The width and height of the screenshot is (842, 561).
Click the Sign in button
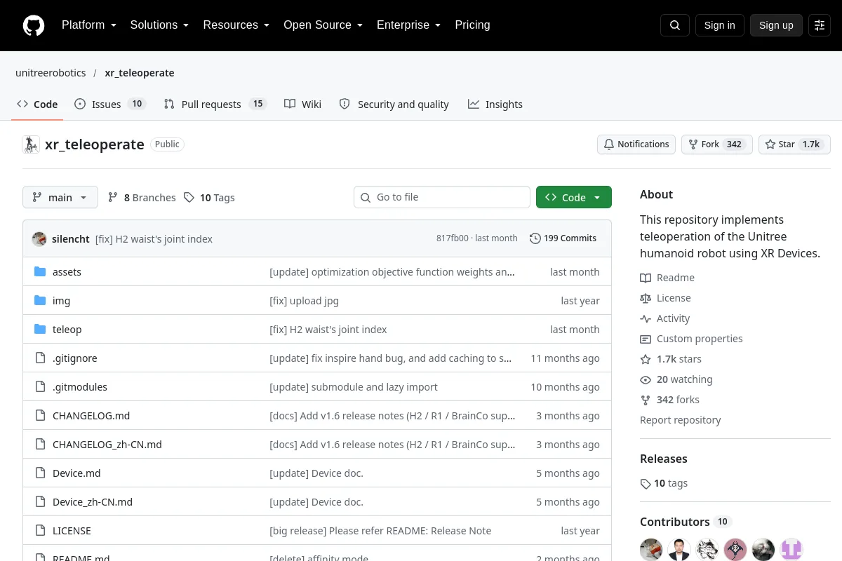[x=719, y=25]
